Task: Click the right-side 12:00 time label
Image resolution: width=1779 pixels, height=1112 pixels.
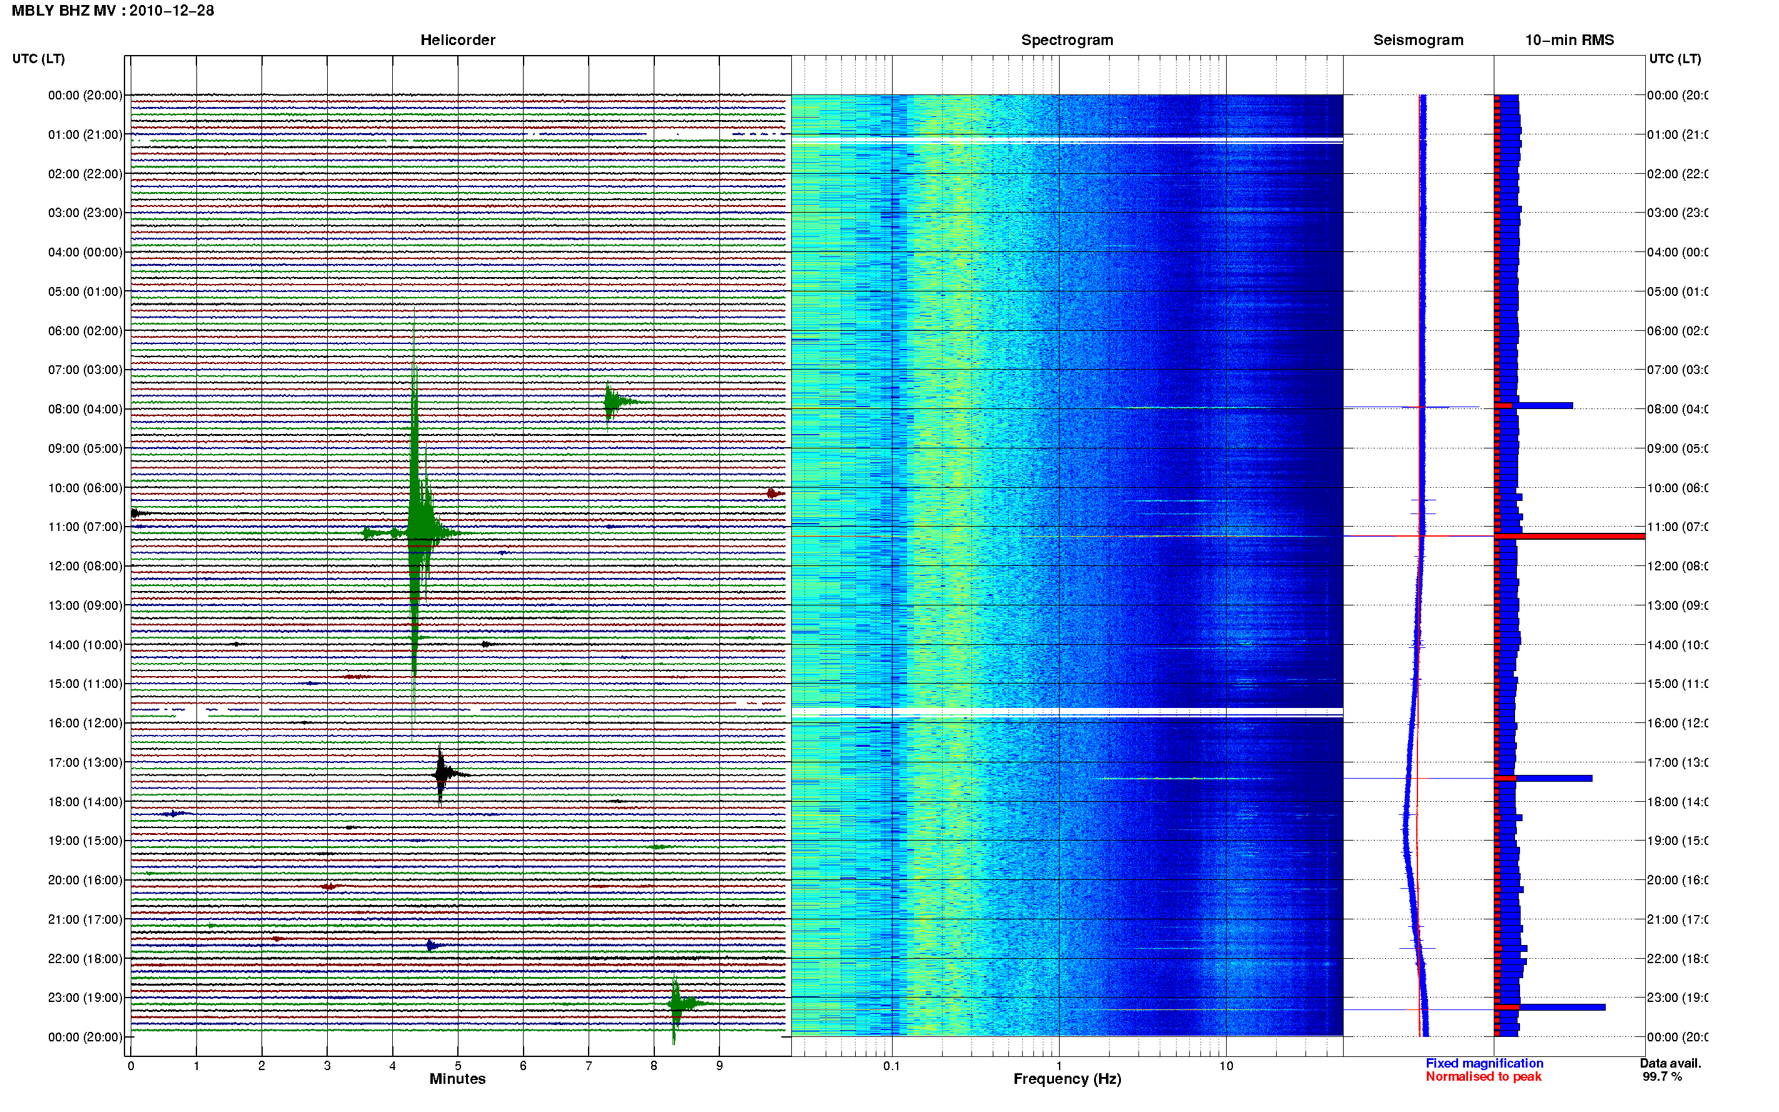Action: [1677, 566]
